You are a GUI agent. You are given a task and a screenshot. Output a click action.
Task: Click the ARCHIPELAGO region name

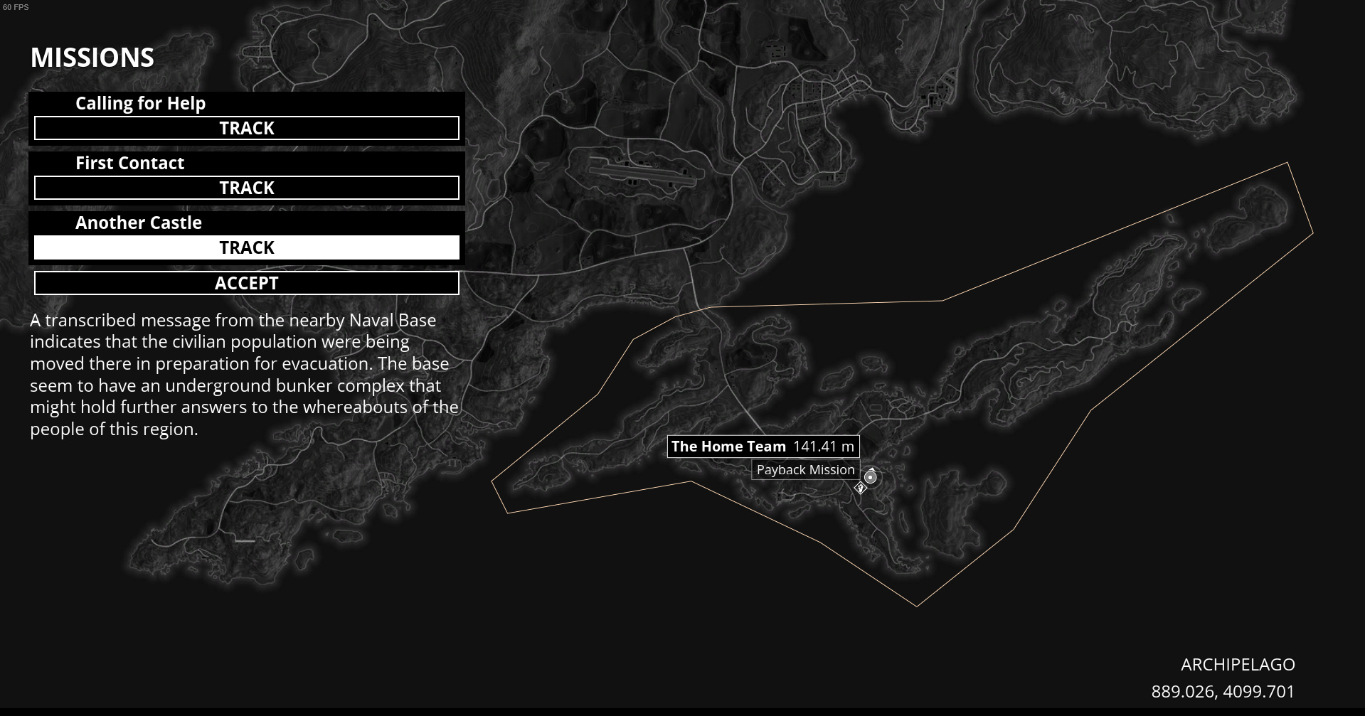pos(1238,664)
